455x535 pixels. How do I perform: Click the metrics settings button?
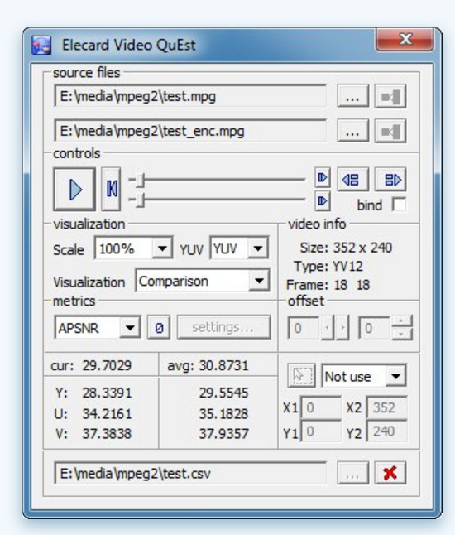224,328
